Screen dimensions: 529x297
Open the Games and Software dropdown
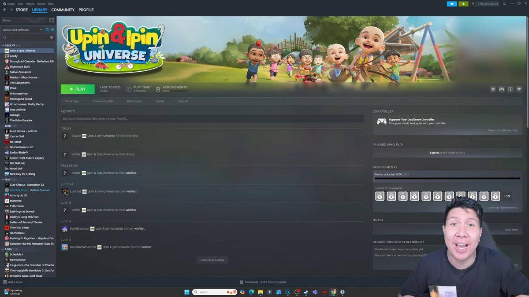coord(22,30)
